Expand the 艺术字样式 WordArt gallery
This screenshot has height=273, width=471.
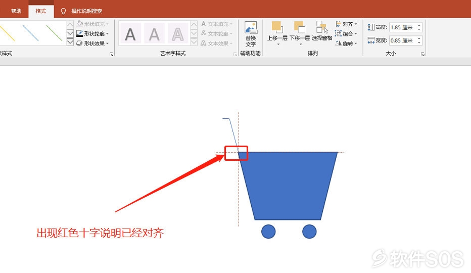[194, 42]
